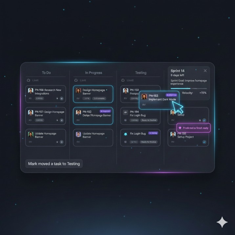Select the In Progress column header
235x235 pixels.
coord(94,73)
